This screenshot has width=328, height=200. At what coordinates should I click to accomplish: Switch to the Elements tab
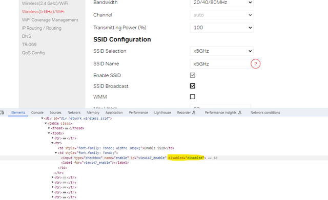pos(18,113)
